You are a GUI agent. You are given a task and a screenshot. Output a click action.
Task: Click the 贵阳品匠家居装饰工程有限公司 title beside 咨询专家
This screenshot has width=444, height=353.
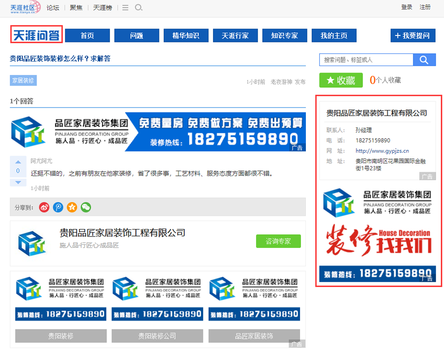pyautogui.click(x=122, y=233)
